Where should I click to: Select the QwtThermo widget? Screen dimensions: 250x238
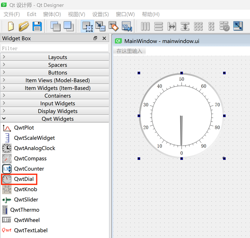click(x=21, y=210)
